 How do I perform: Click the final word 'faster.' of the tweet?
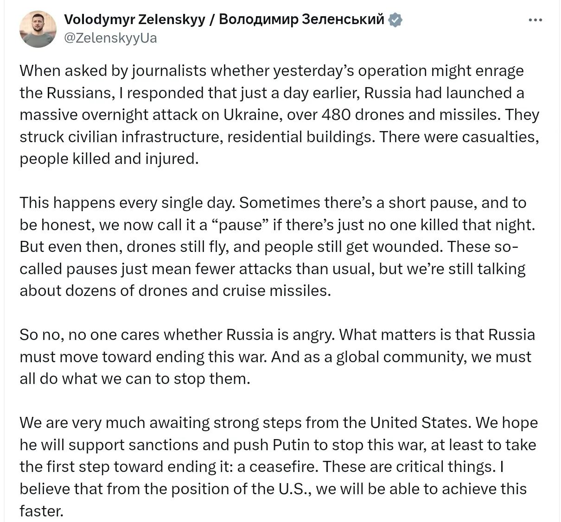pos(41,510)
